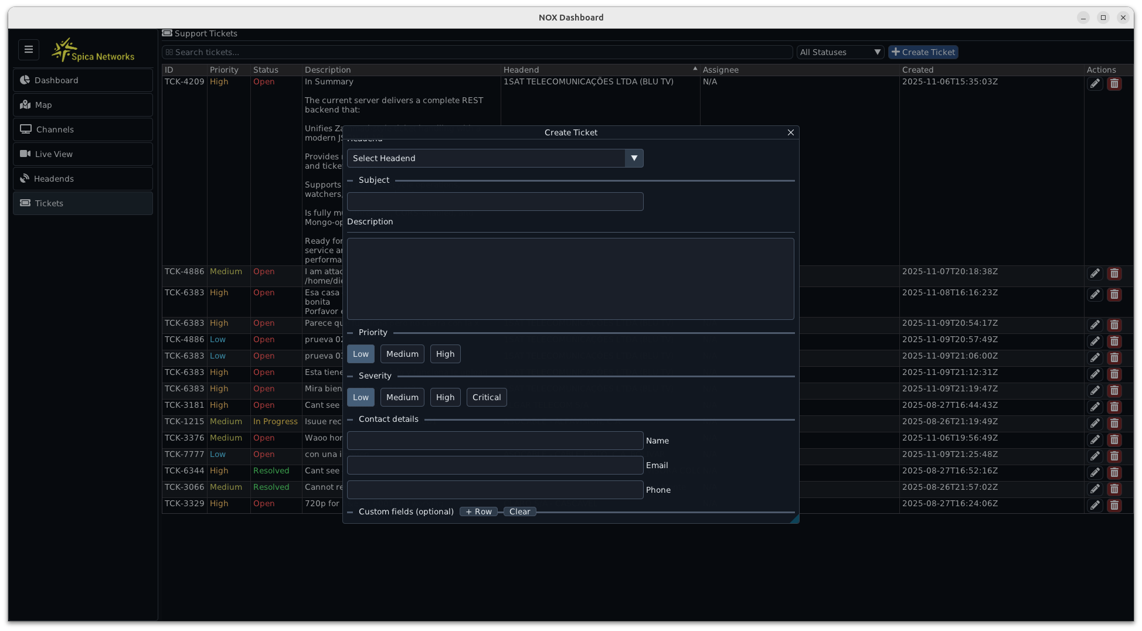This screenshot has width=1142, height=631.
Task: Add a custom field with + Row
Action: pos(479,511)
